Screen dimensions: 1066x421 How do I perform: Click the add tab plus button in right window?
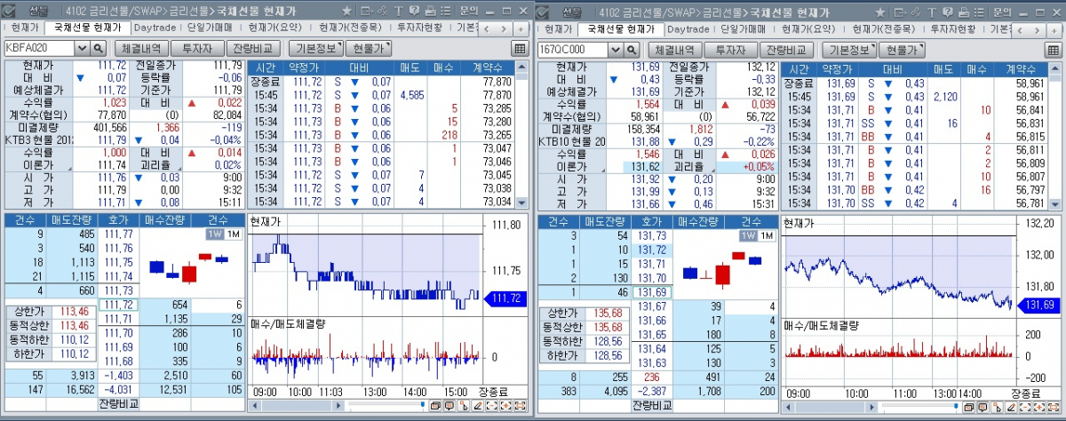pyautogui.click(x=1054, y=31)
